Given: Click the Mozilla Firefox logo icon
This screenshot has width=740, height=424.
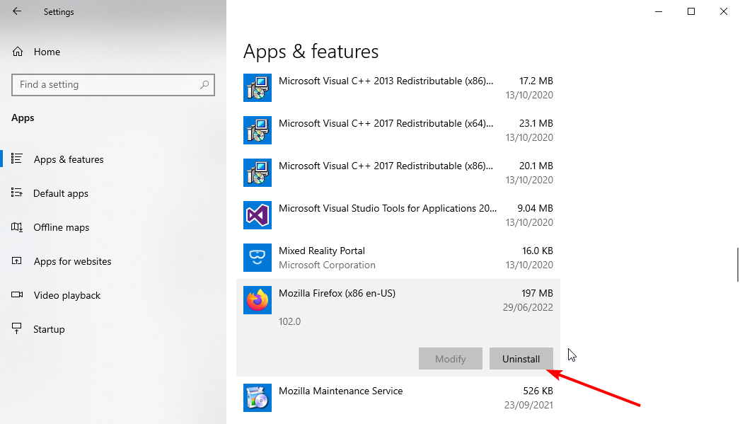Looking at the screenshot, I should (x=258, y=300).
